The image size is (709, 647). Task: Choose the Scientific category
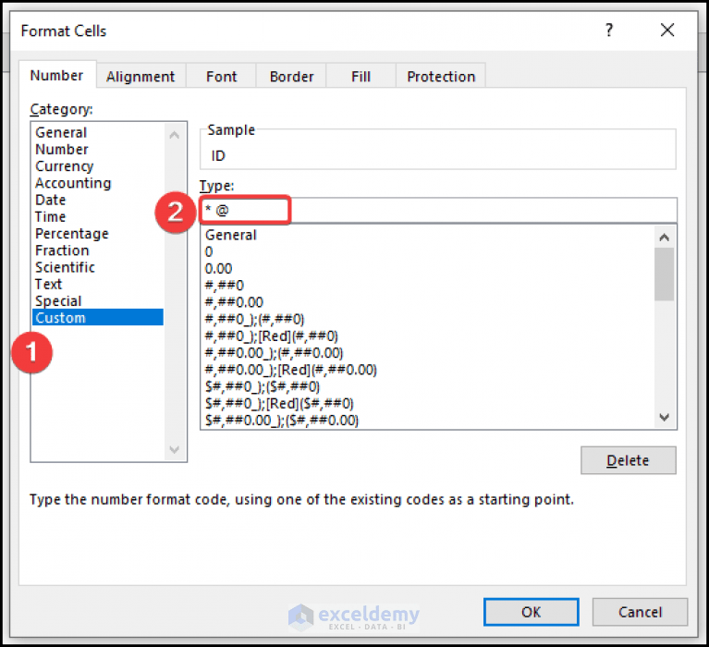coord(98,267)
